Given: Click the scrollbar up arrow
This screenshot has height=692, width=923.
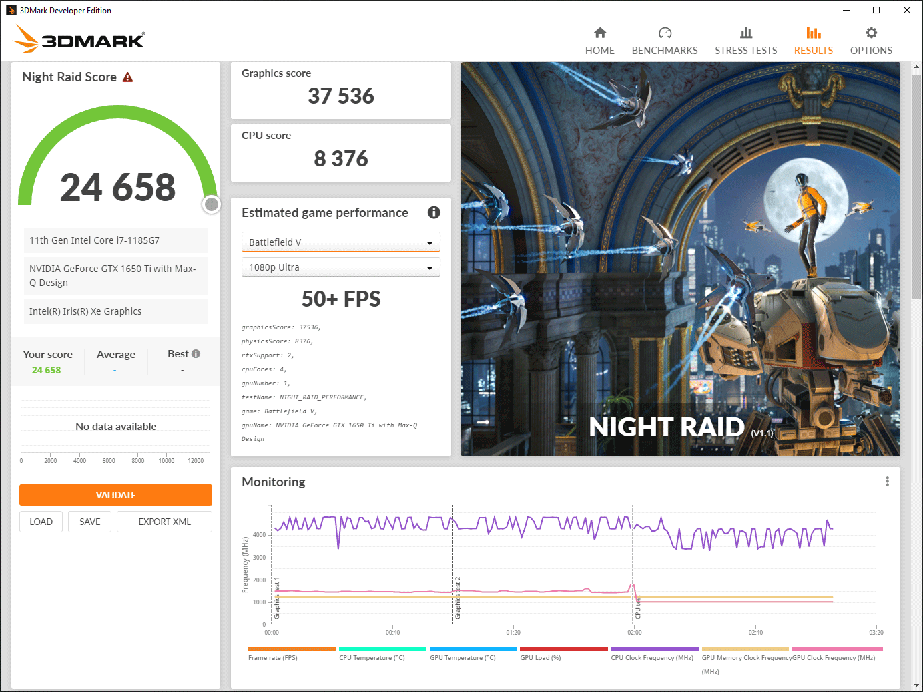Looking at the screenshot, I should click(917, 67).
